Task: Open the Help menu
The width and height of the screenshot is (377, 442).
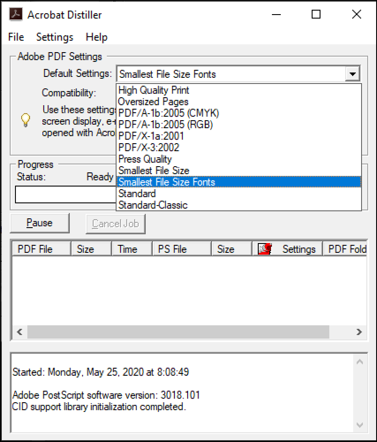Action: coord(97,37)
